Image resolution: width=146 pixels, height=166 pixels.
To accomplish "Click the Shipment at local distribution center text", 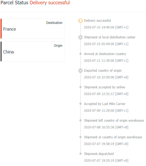I will pyautogui.click(x=109, y=37).
